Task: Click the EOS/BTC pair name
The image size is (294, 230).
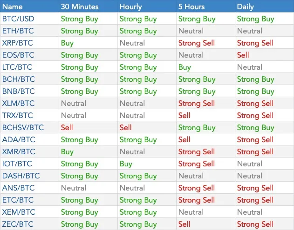Action: coord(18,55)
